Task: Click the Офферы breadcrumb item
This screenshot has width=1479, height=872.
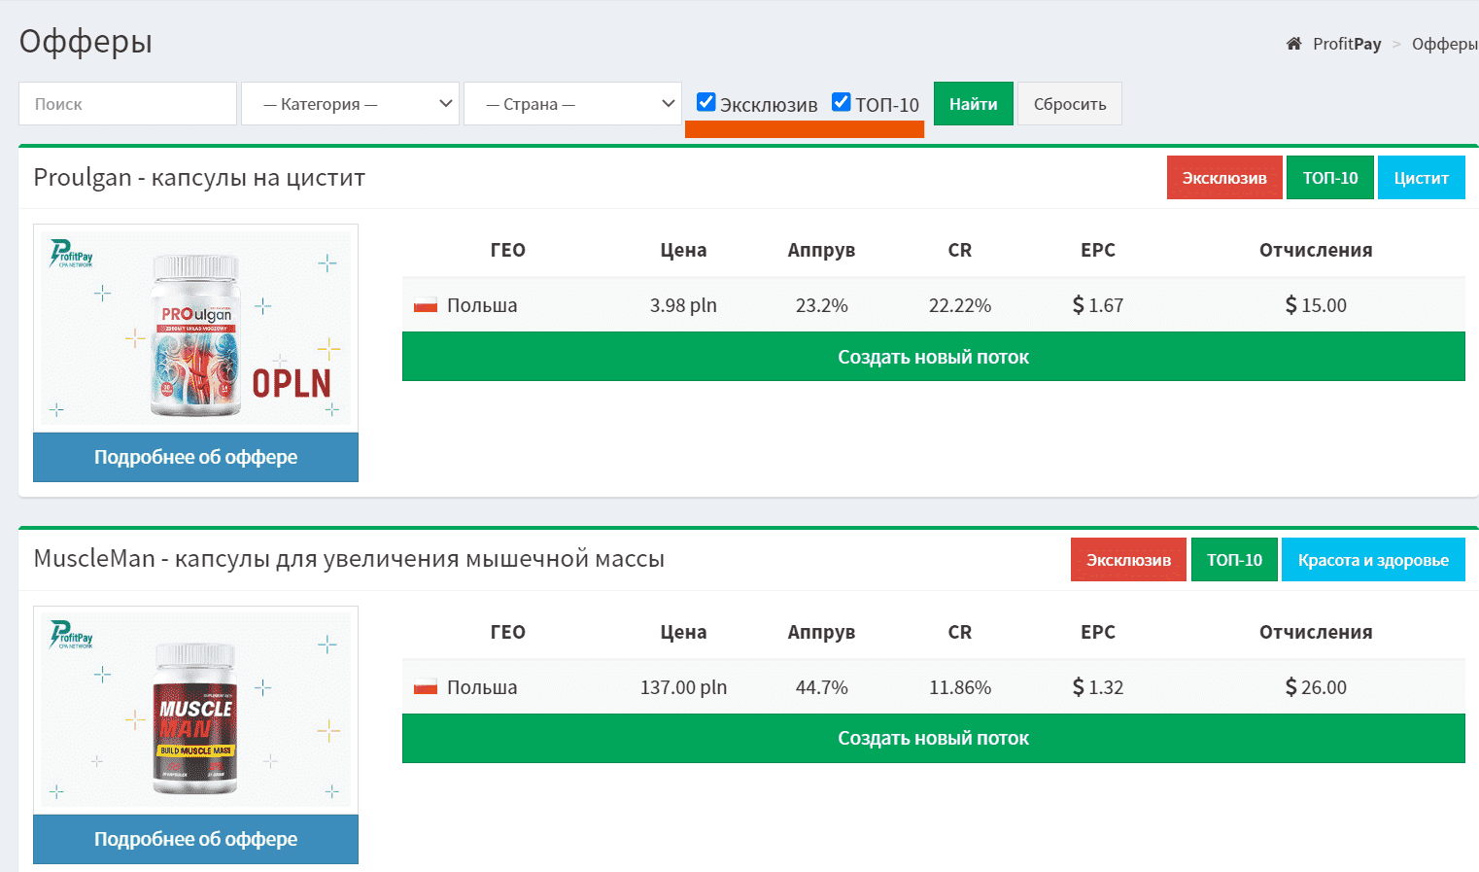Action: 1445,44
